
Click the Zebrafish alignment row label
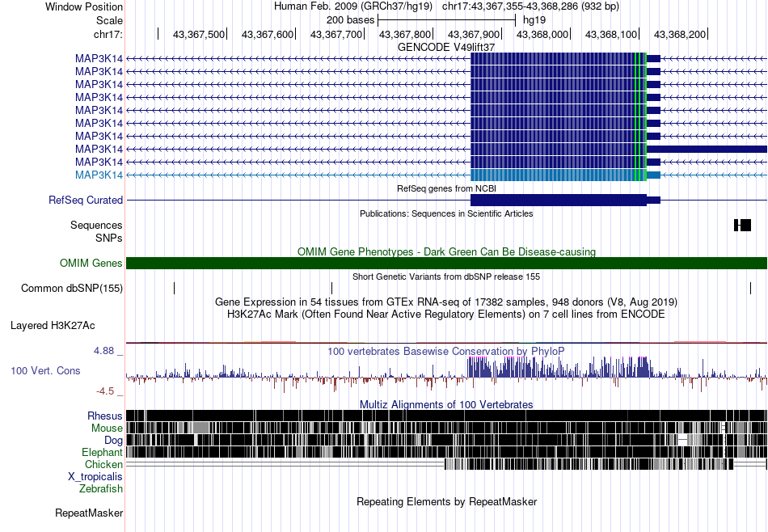pyautogui.click(x=101, y=488)
